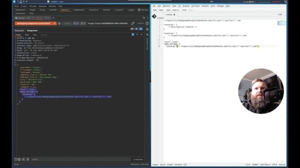Open search settings gear at bottom
The image size is (300, 168).
point(19,159)
